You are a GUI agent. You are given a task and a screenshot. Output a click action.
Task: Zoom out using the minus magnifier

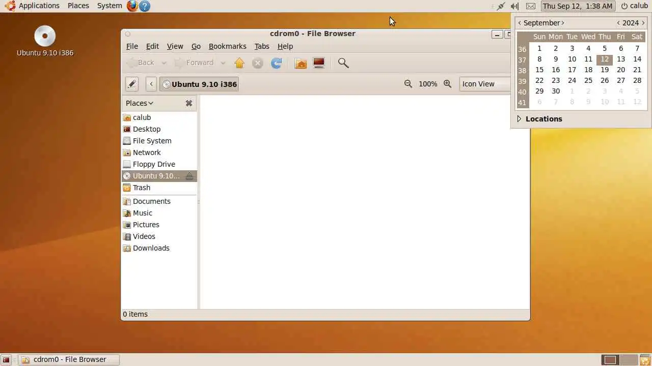[x=408, y=84]
